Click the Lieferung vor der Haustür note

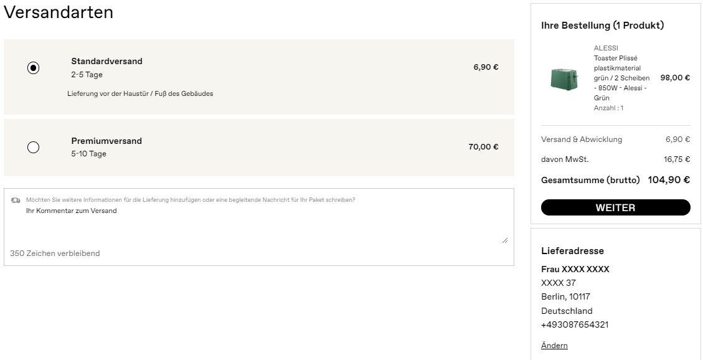(x=140, y=93)
